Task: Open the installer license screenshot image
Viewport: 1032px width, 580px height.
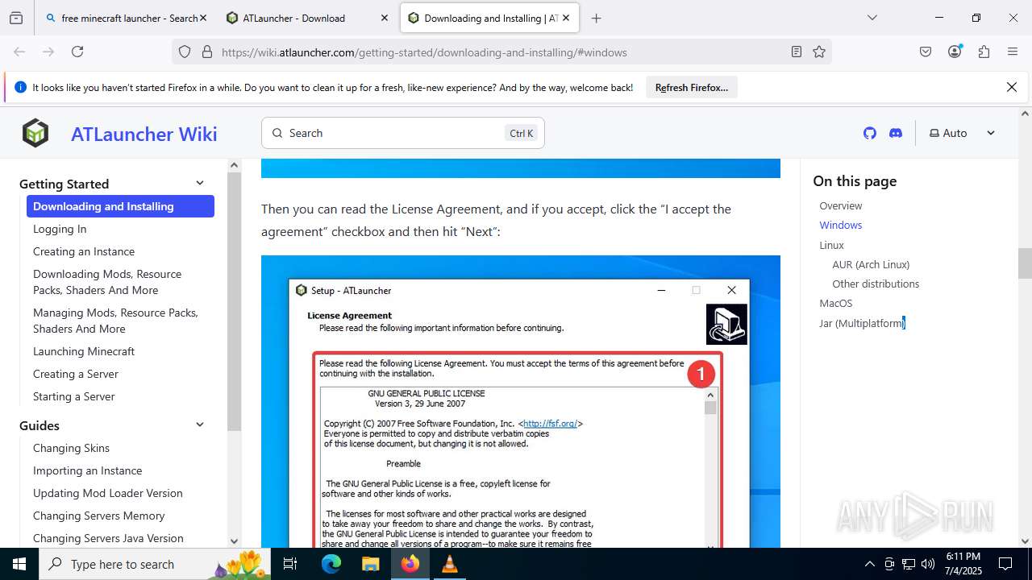Action: pyautogui.click(x=521, y=401)
